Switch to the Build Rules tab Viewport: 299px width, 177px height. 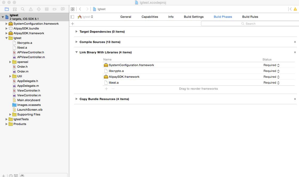point(250,17)
